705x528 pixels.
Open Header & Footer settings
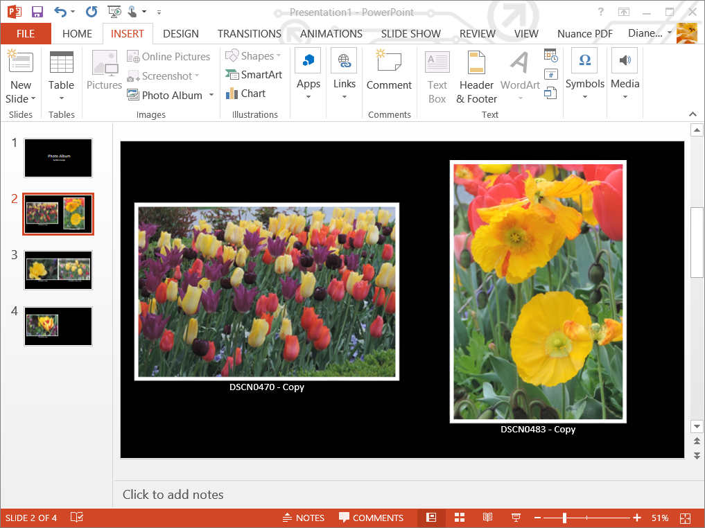pos(476,76)
